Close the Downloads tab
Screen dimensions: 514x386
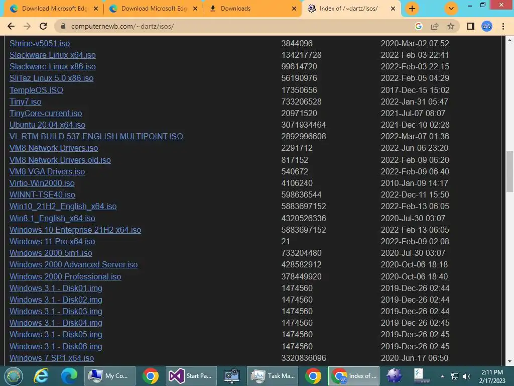294,9
